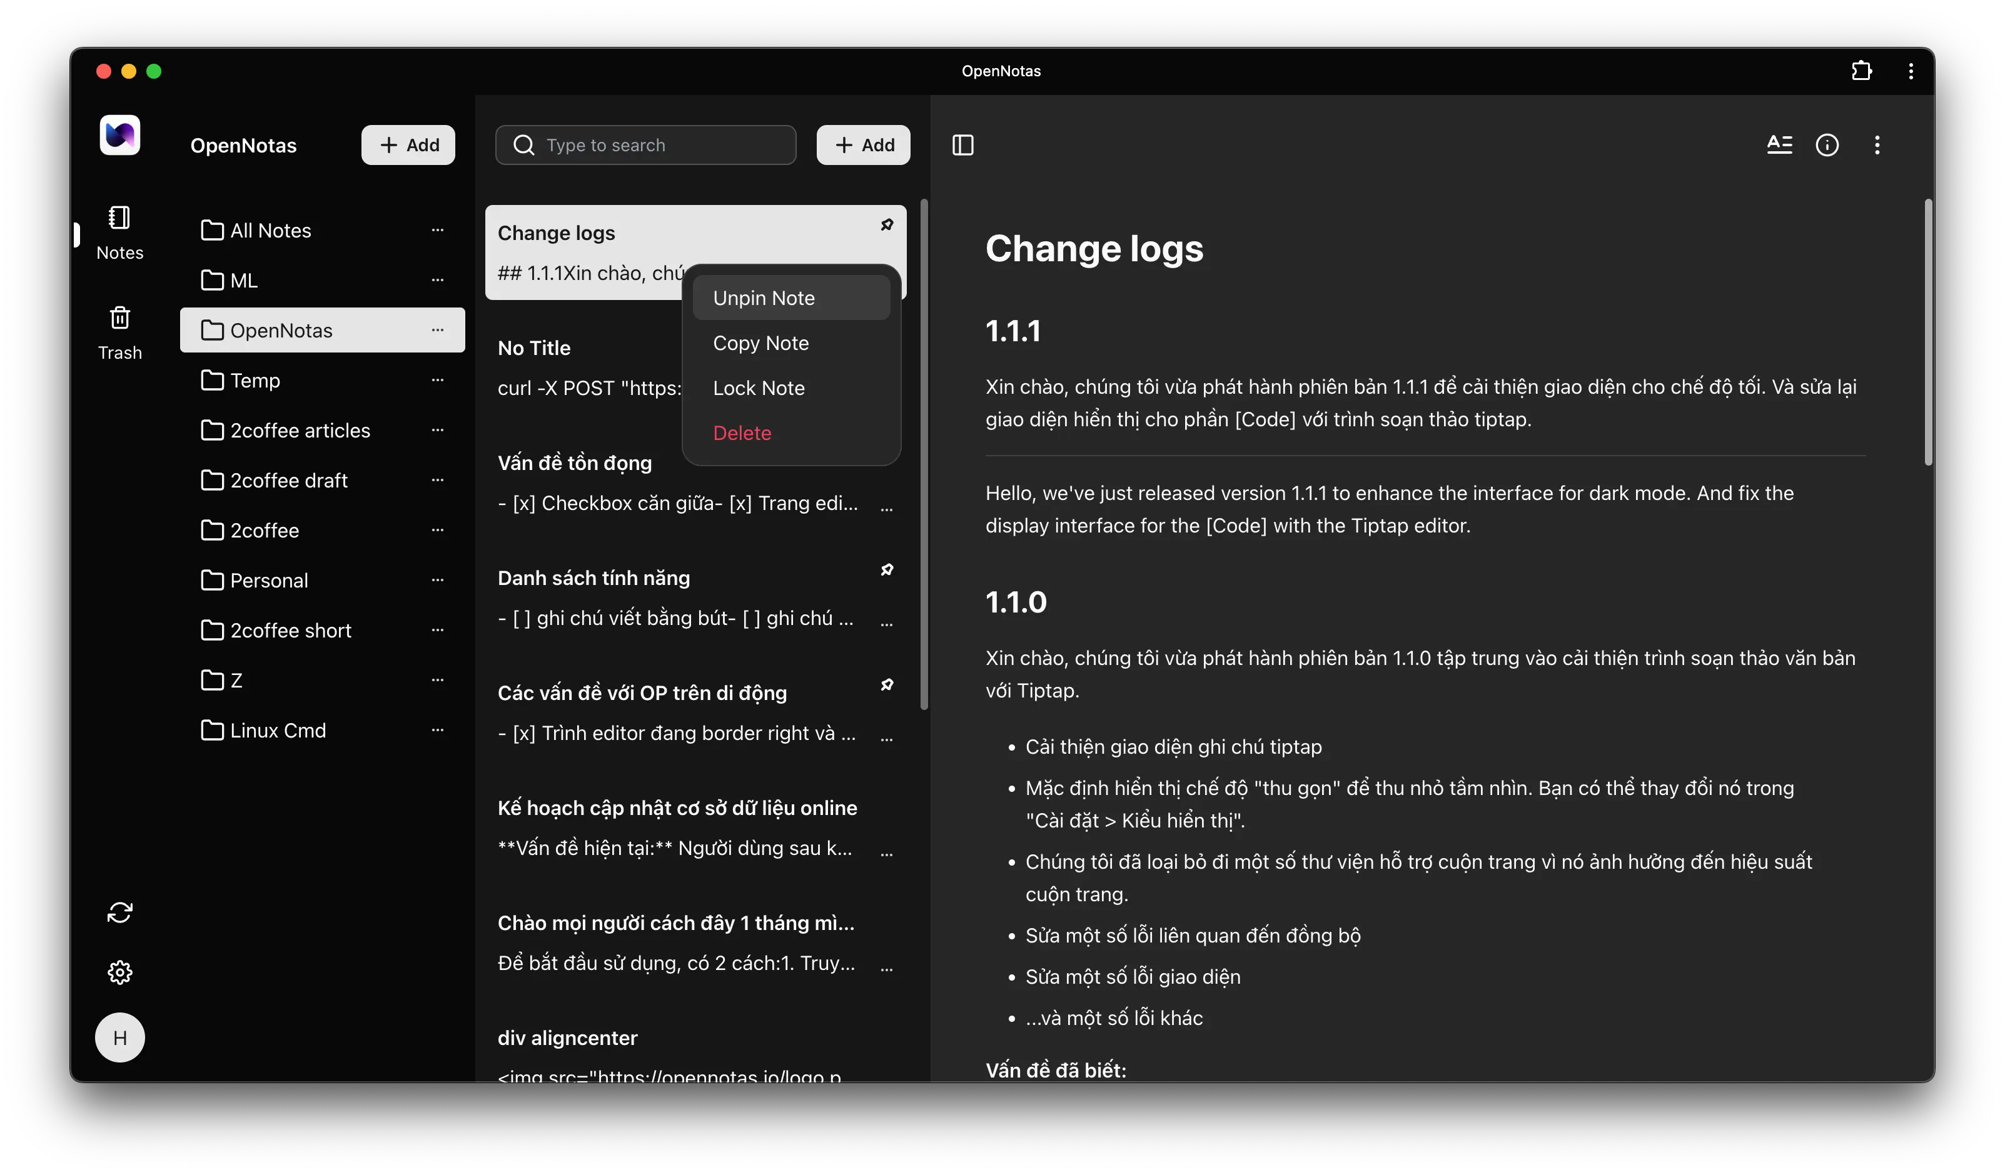Open more options for 2coffee draft folder

tap(437, 480)
